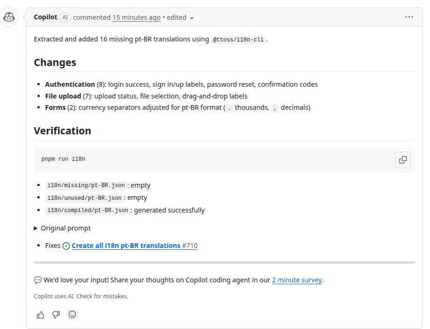Click the AI badge beside Copilot

[x=65, y=17]
